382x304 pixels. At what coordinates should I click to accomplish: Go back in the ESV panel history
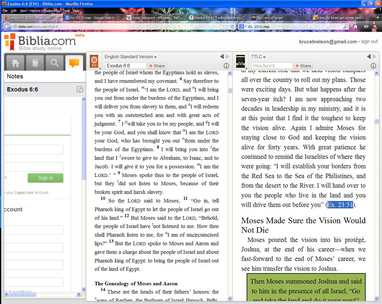pos(222,56)
